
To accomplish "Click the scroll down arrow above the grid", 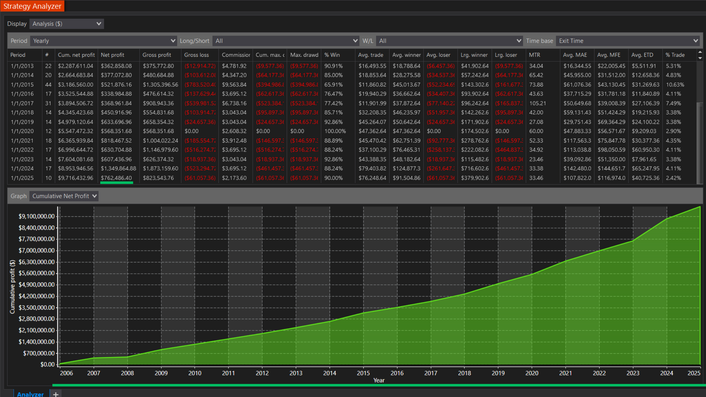I will coord(700,58).
